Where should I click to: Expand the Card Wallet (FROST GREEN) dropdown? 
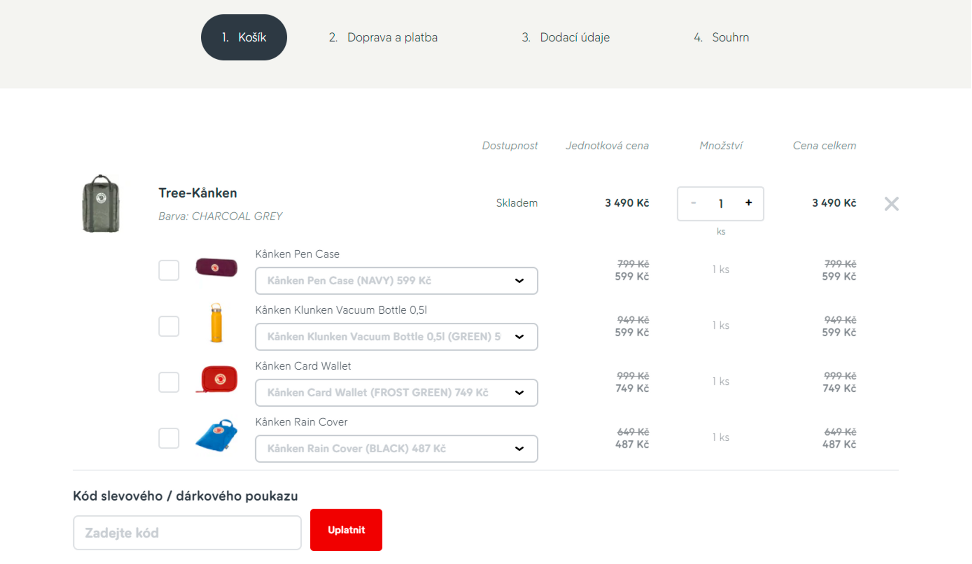coord(396,393)
